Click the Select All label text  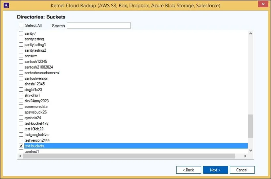point(33,25)
